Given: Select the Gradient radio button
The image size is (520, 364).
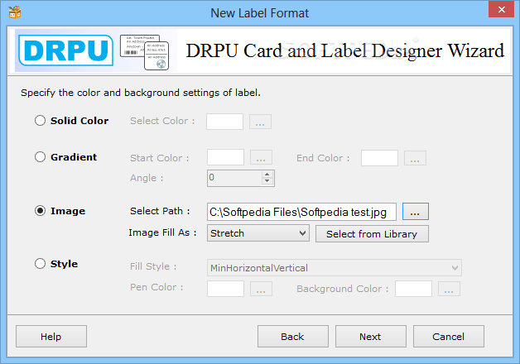Looking at the screenshot, I should pos(40,157).
